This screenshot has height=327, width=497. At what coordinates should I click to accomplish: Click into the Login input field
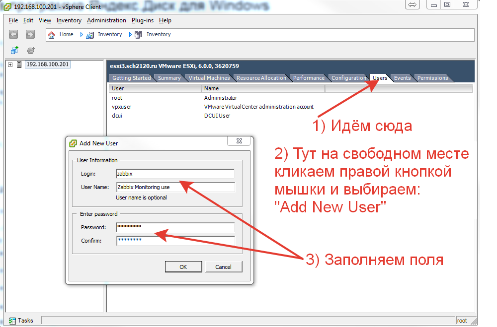[174, 174]
